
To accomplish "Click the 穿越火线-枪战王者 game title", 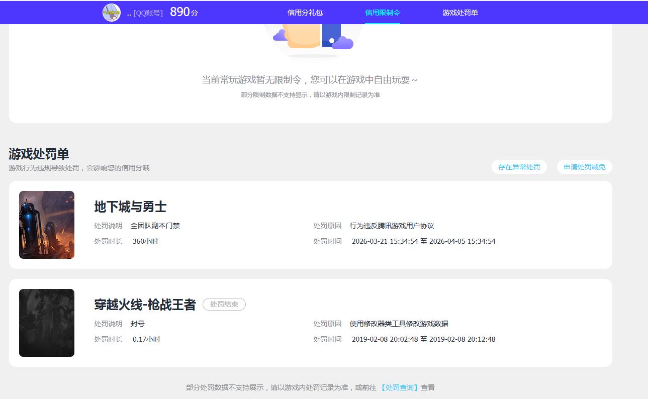I will click(x=145, y=305).
